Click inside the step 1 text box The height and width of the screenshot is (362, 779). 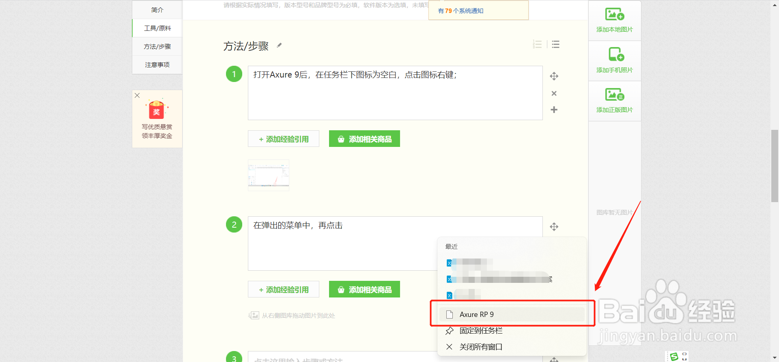[395, 93]
